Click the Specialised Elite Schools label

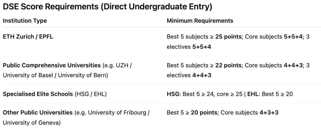pyautogui.click(x=38, y=94)
